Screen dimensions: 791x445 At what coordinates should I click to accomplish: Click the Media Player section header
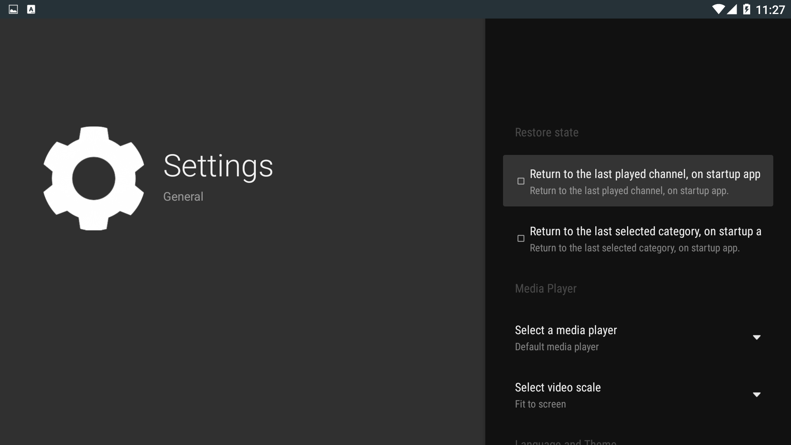click(x=545, y=288)
